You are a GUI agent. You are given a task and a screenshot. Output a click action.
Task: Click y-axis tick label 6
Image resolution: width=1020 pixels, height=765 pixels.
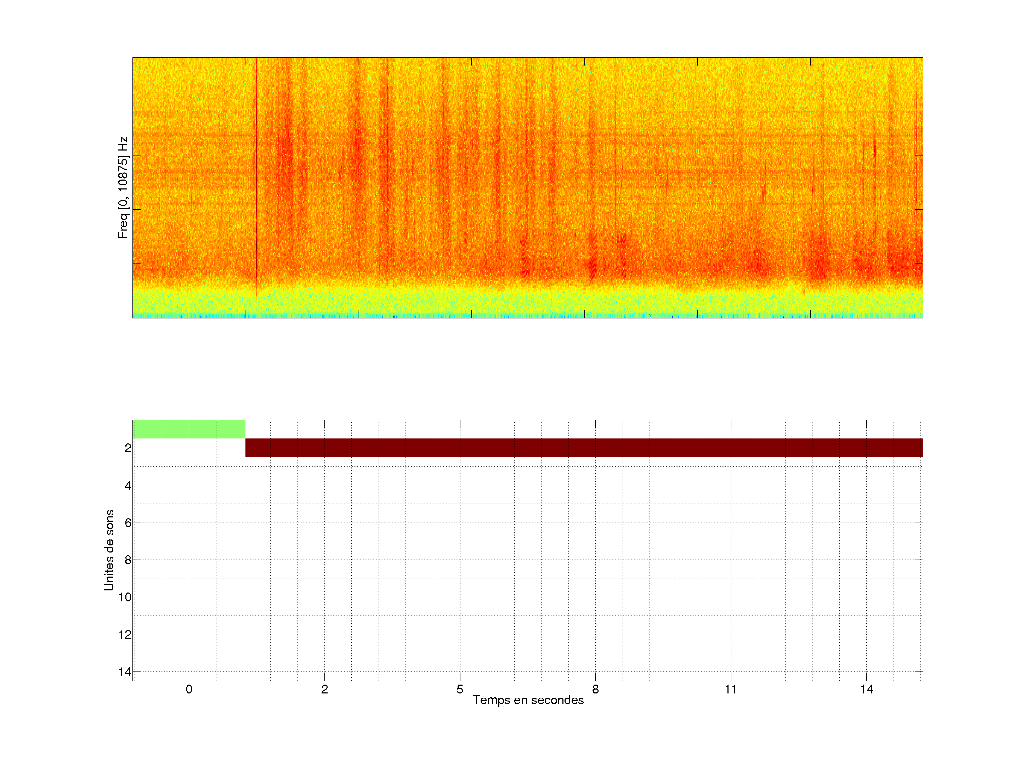coord(128,522)
